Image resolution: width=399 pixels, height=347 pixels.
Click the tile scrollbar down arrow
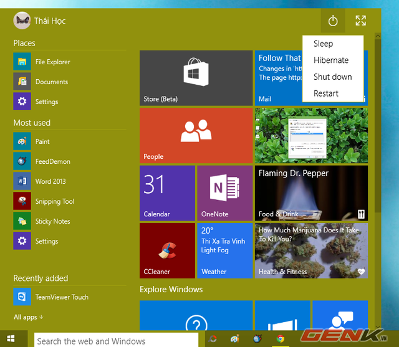coord(378,326)
